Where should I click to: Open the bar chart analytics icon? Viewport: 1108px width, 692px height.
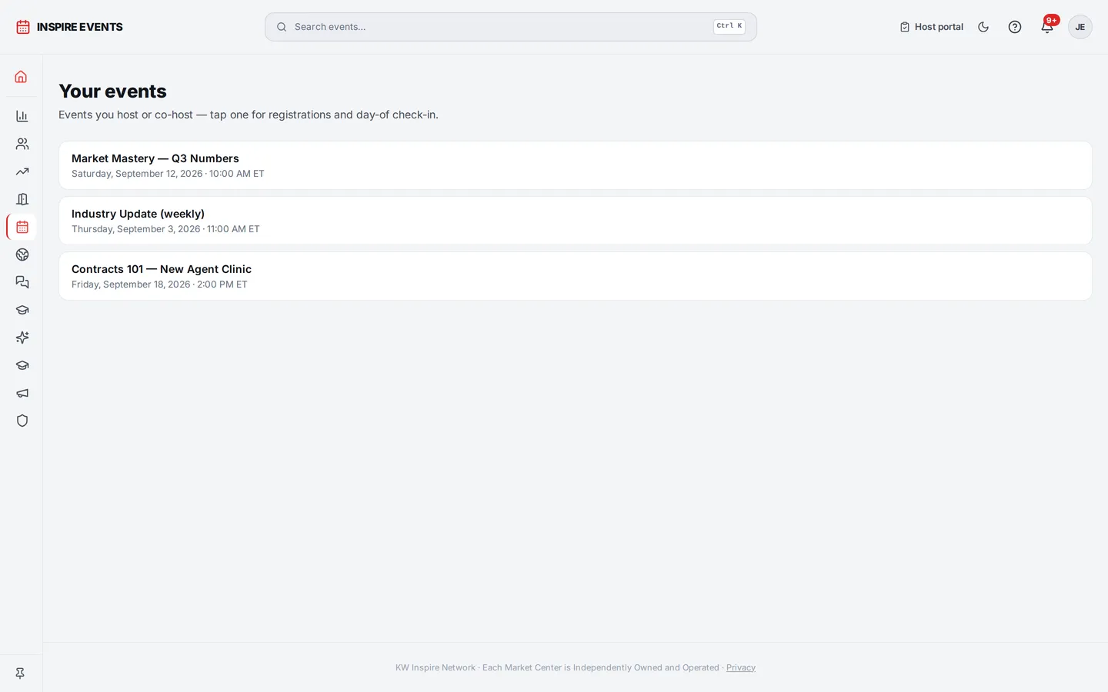pos(22,116)
